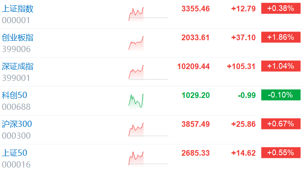Open the 上证指数 index link

coord(17,9)
